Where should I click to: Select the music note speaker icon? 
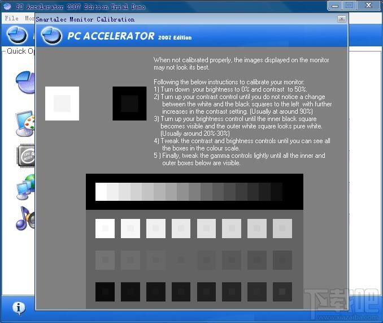[x=25, y=218]
